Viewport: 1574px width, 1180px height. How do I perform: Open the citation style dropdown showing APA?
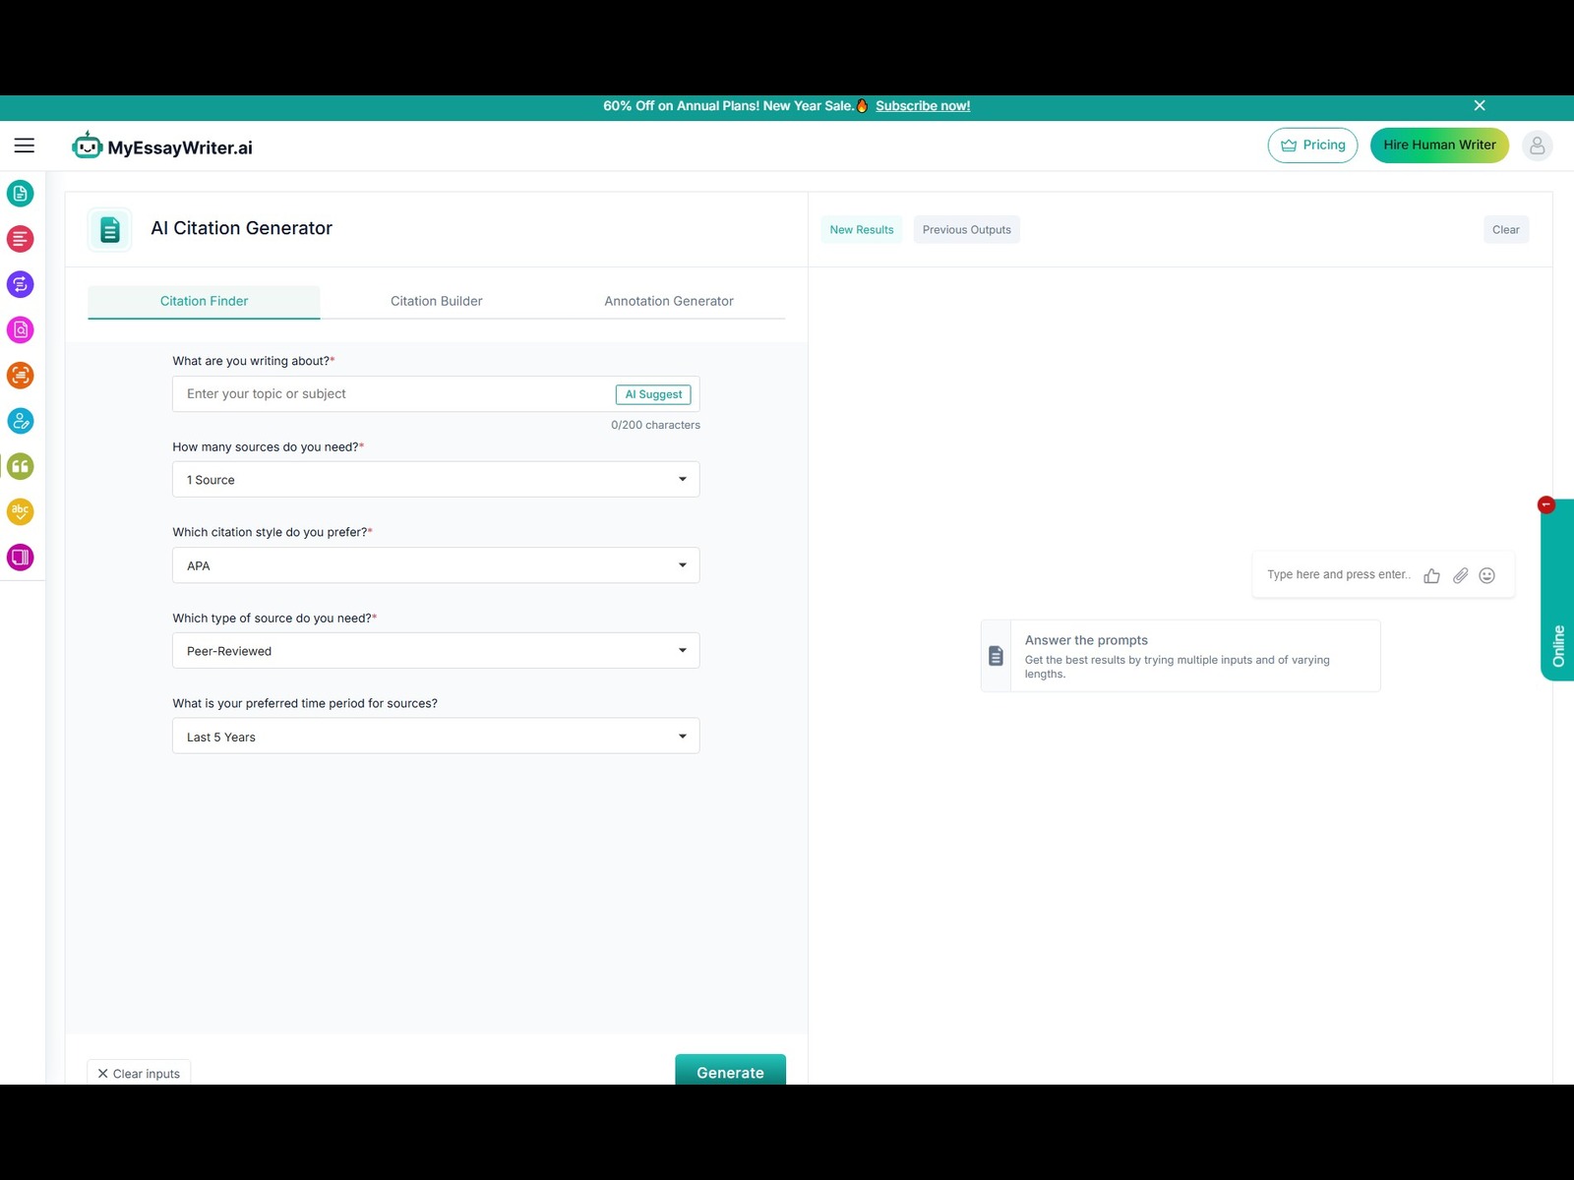point(436,565)
